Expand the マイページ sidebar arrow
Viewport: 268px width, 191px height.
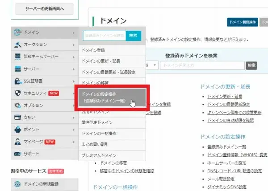tap(74, 142)
